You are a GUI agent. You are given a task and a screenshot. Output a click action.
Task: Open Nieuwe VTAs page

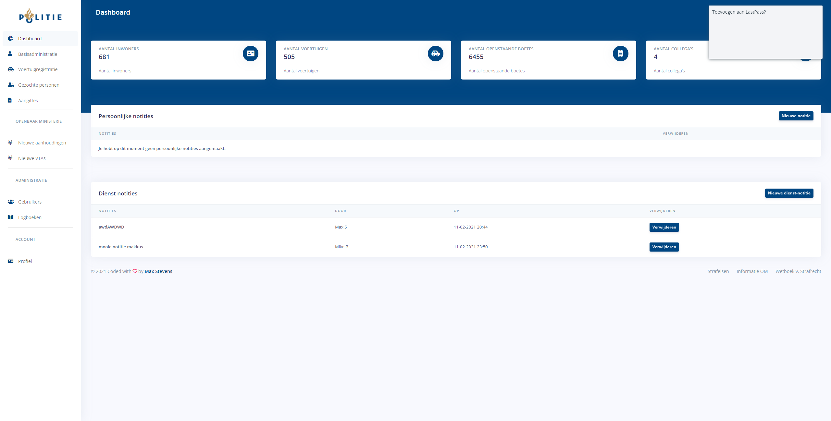32,158
